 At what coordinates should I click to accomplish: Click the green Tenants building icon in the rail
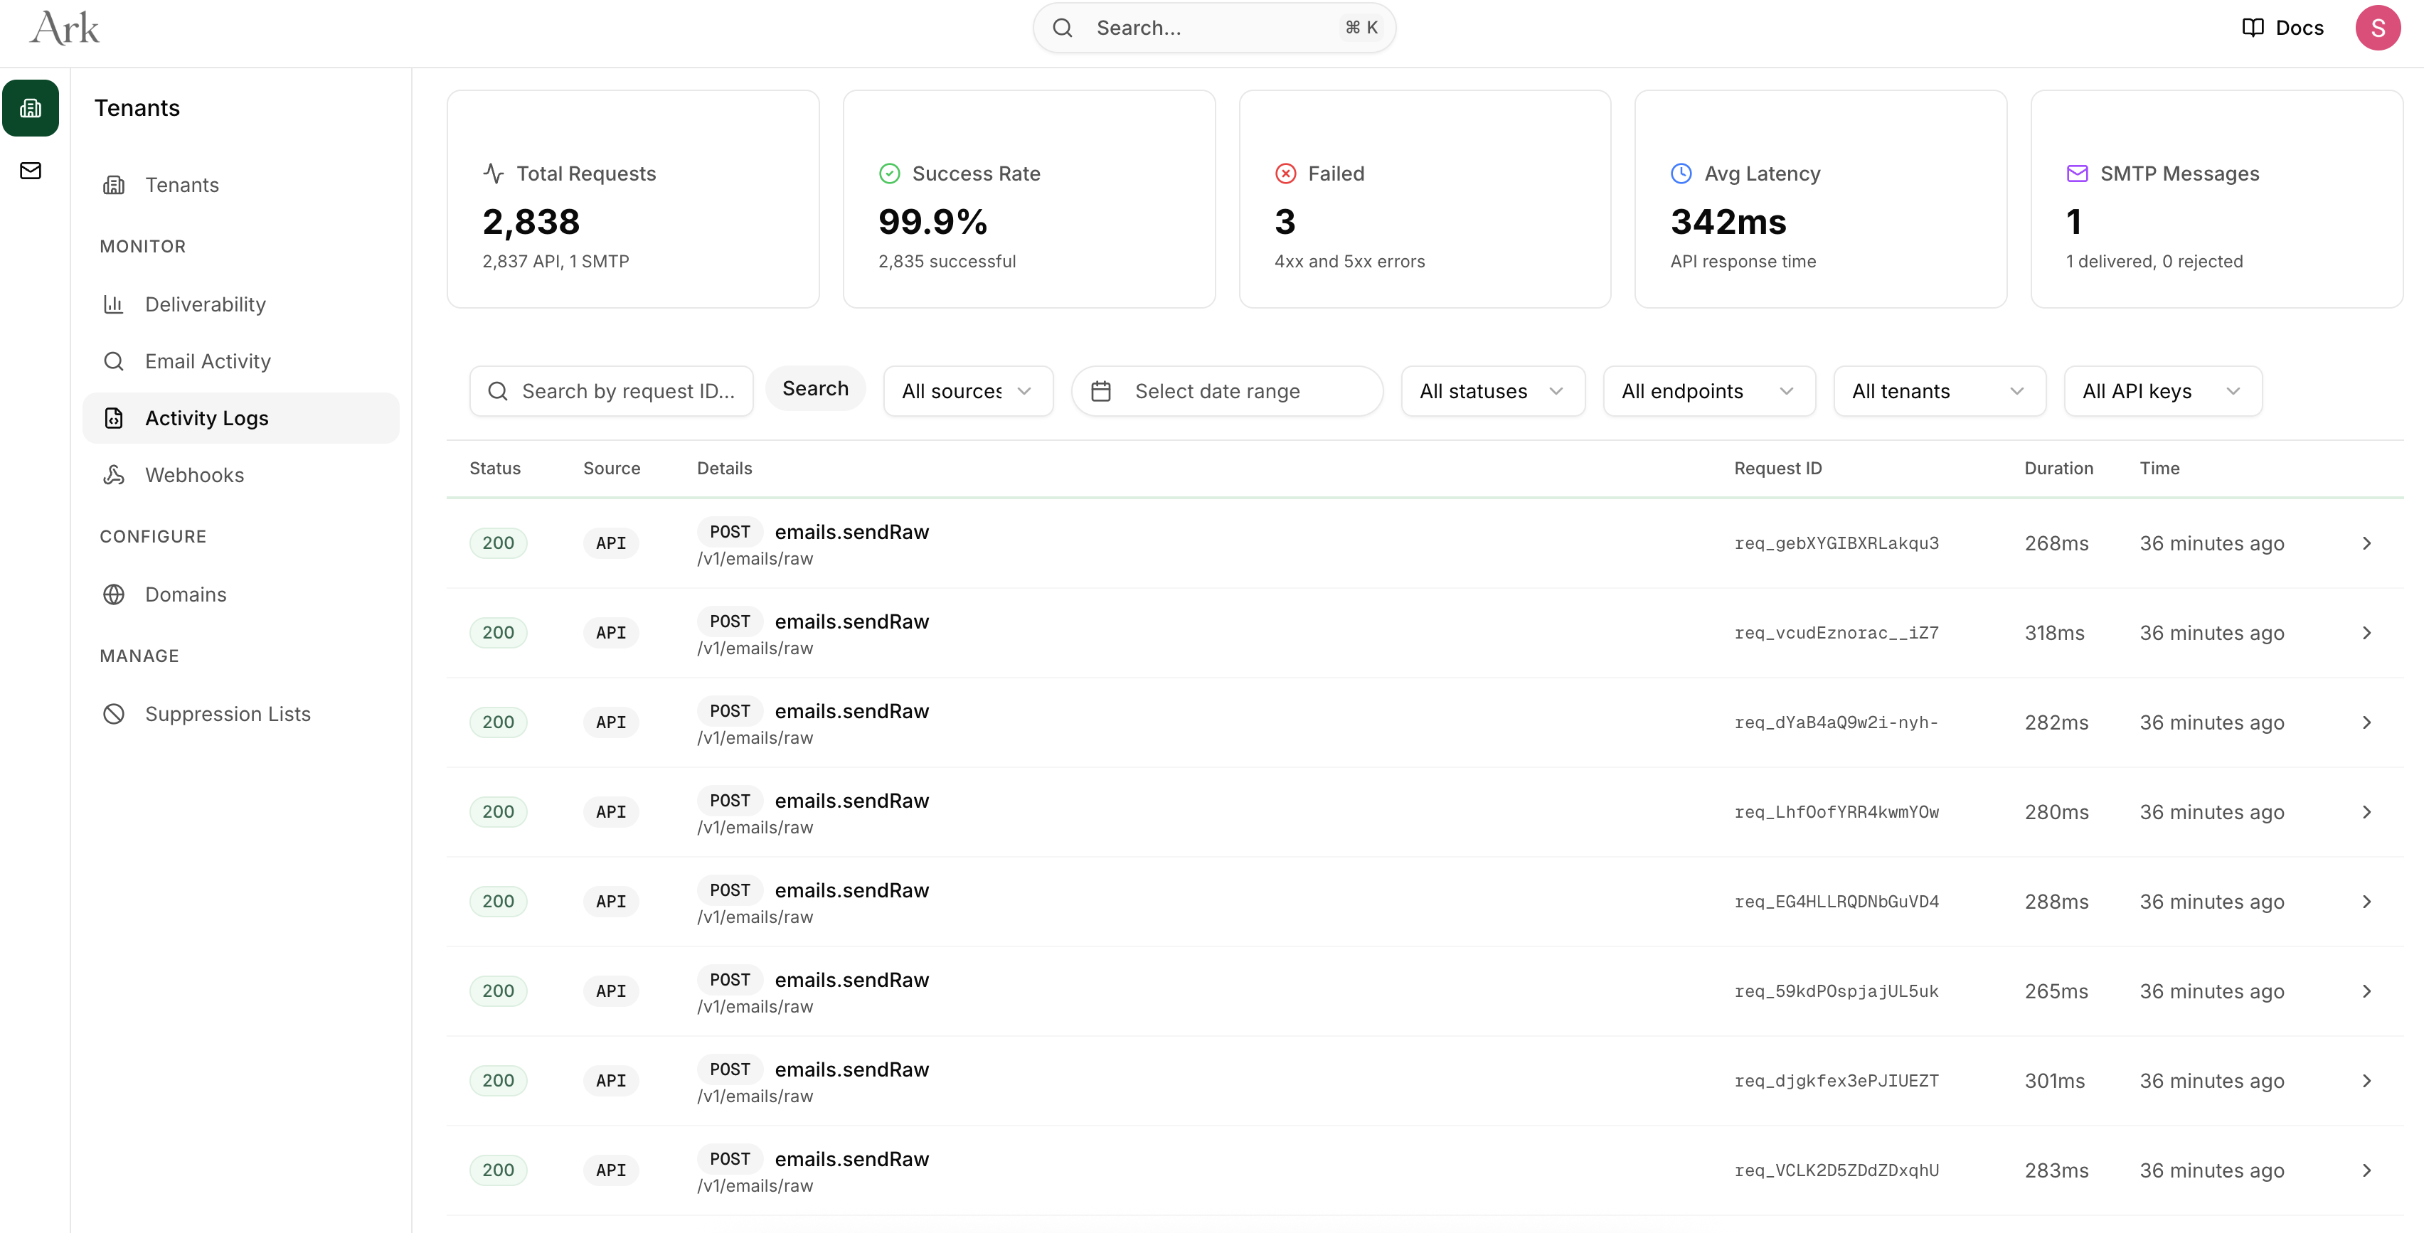(30, 108)
